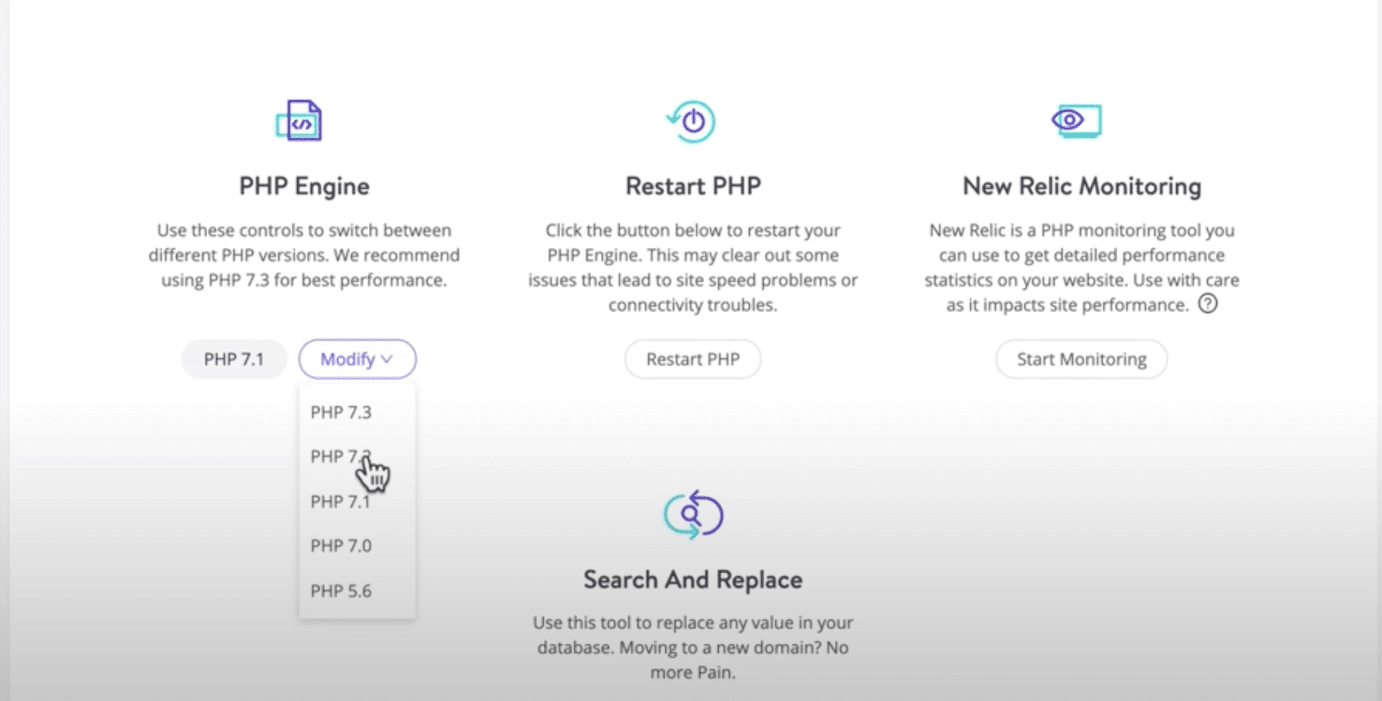1382x701 pixels.
Task: Click Start Monitoring for New Relic
Action: [x=1081, y=359]
